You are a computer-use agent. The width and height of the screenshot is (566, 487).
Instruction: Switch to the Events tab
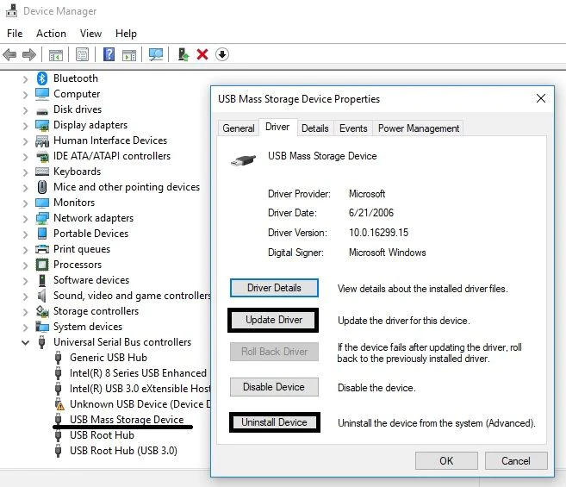[353, 128]
